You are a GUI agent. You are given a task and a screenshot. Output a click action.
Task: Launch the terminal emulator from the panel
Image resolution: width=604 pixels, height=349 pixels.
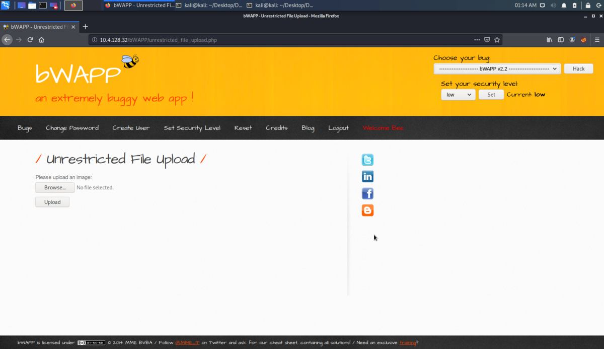click(x=43, y=6)
